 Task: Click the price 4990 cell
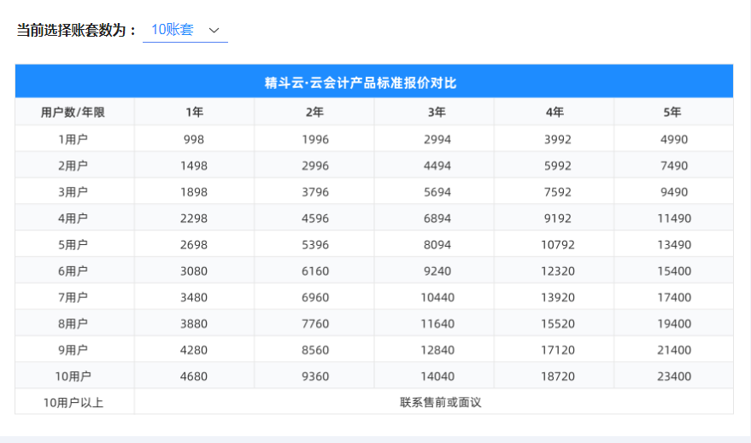[x=673, y=139]
